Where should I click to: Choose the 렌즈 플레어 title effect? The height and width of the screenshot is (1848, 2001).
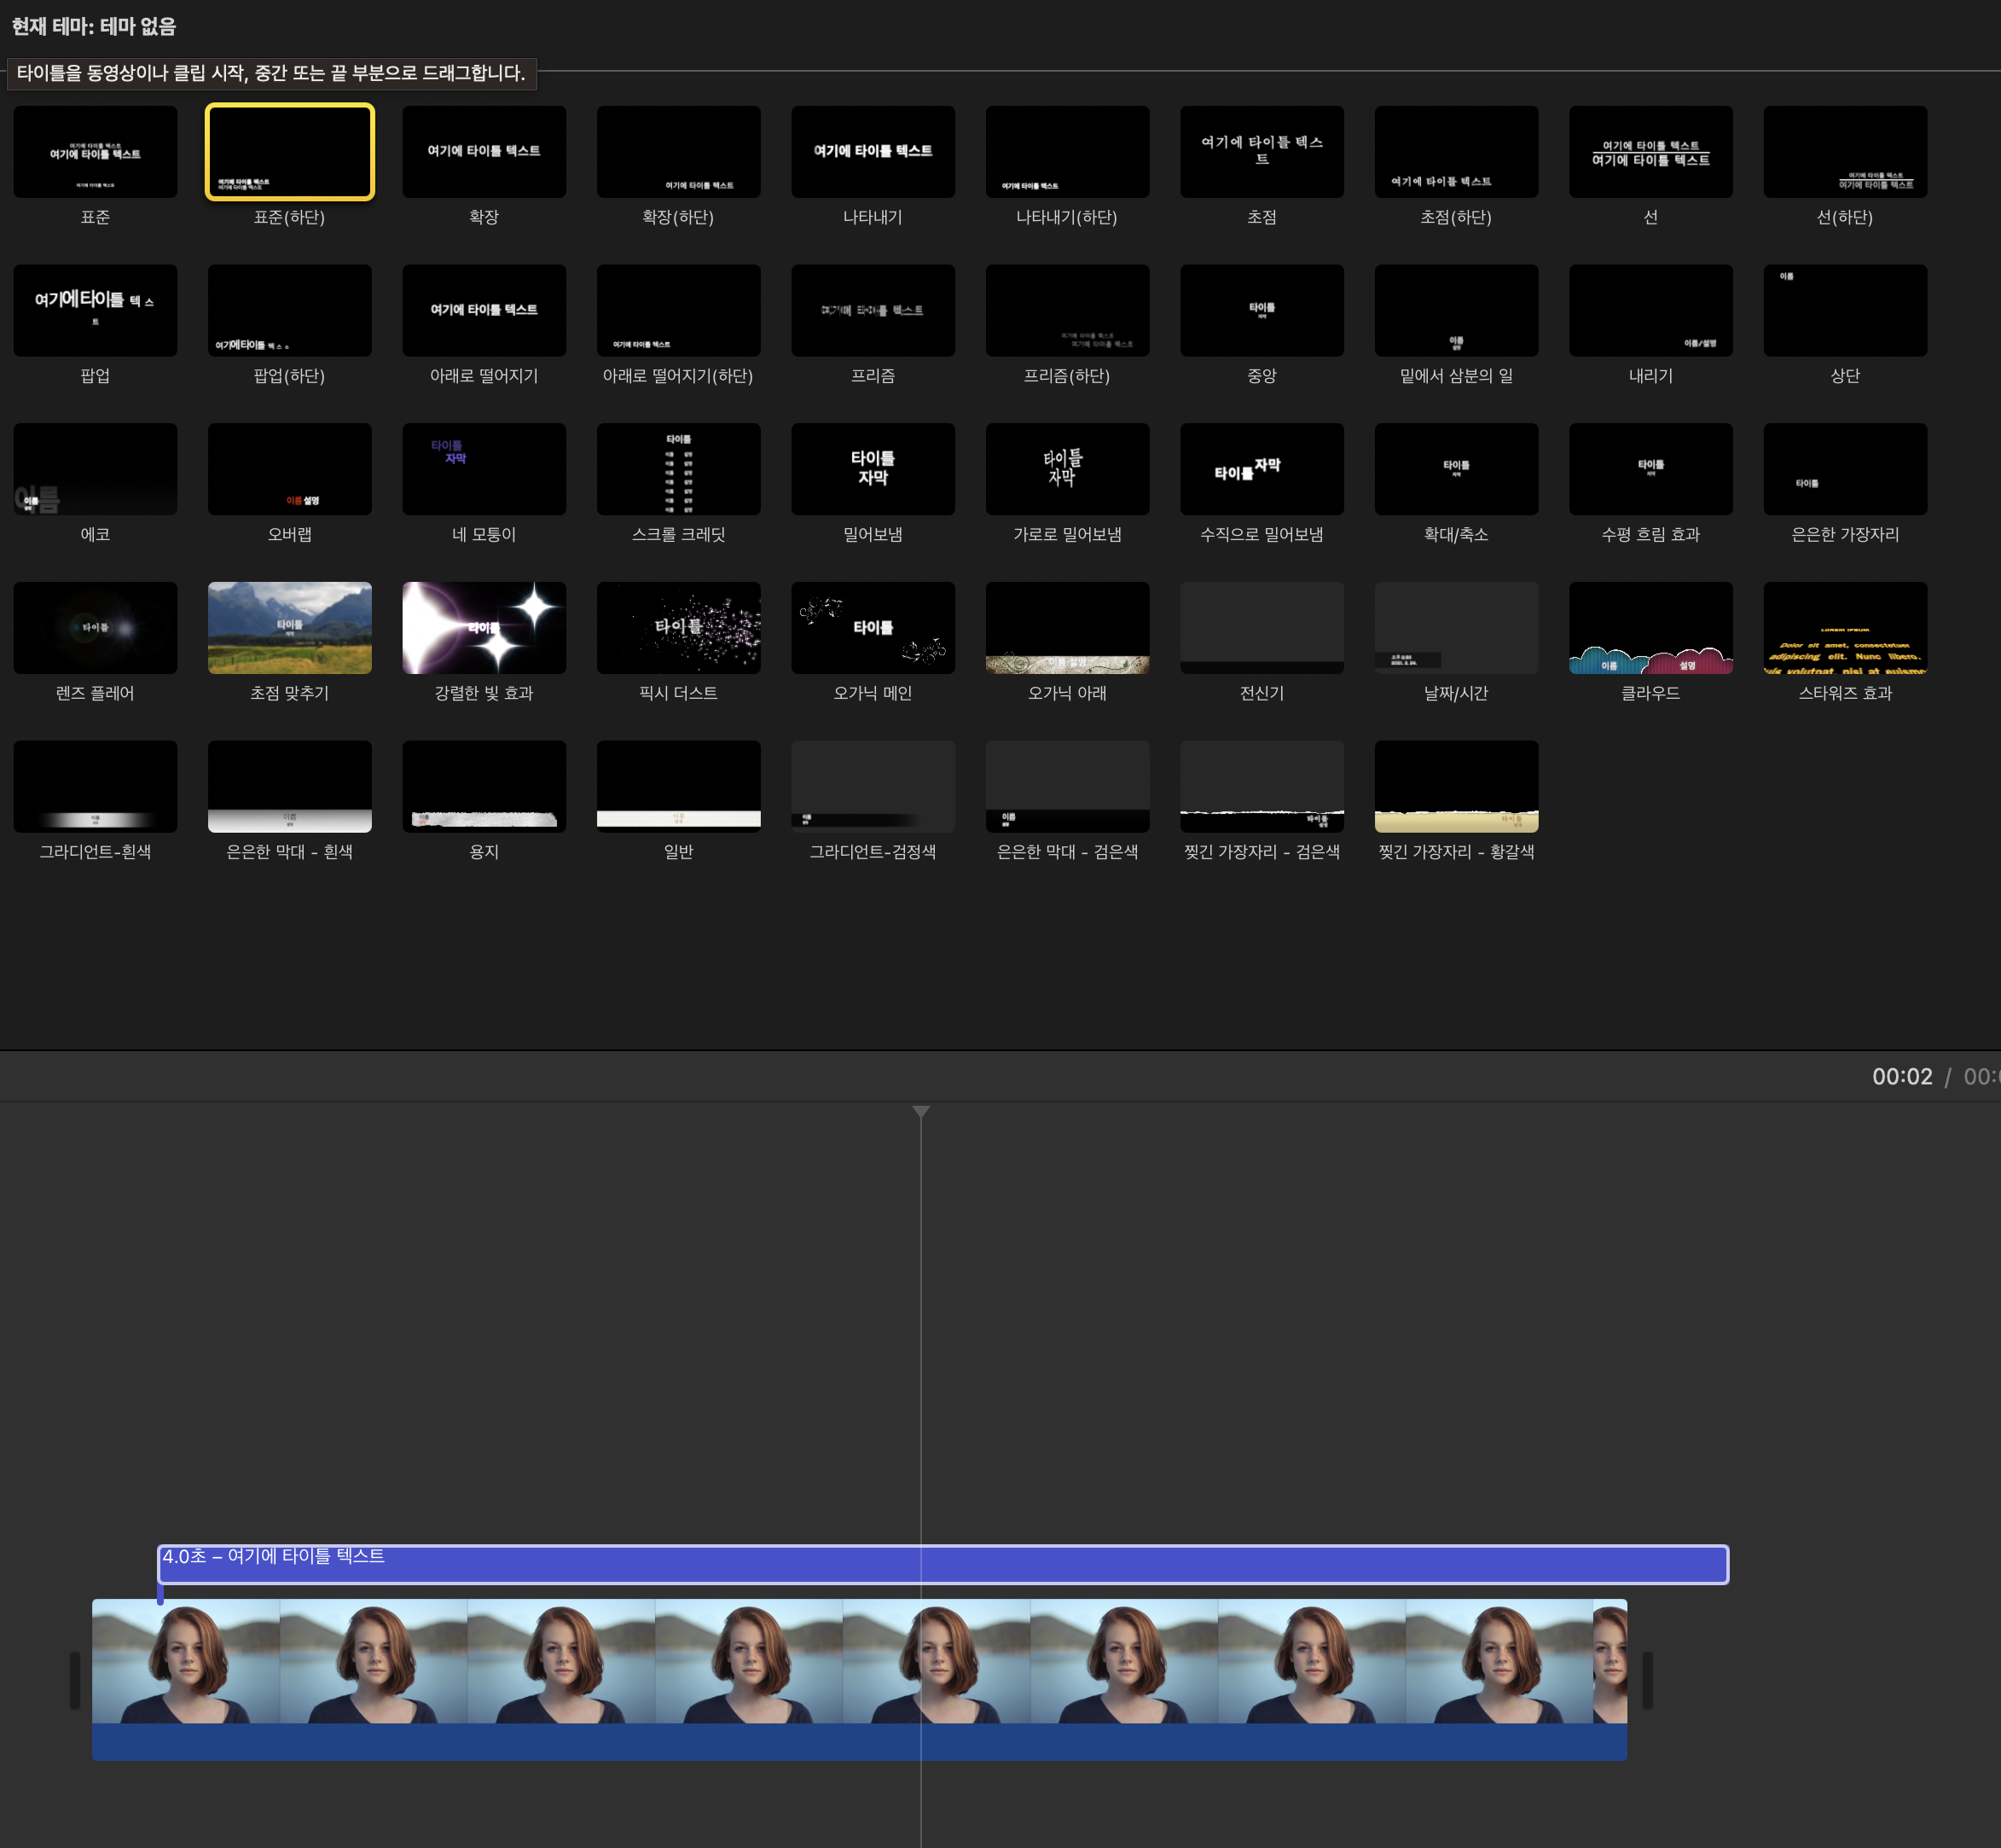[95, 628]
